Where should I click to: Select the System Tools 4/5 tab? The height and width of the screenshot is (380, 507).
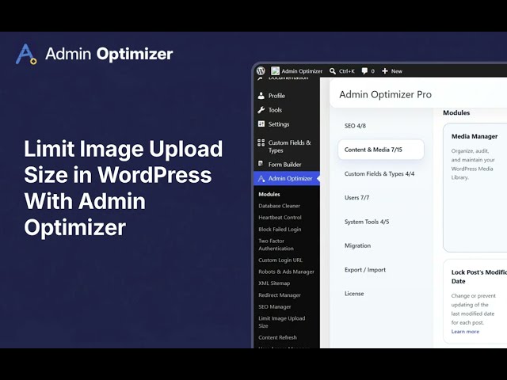tap(367, 222)
